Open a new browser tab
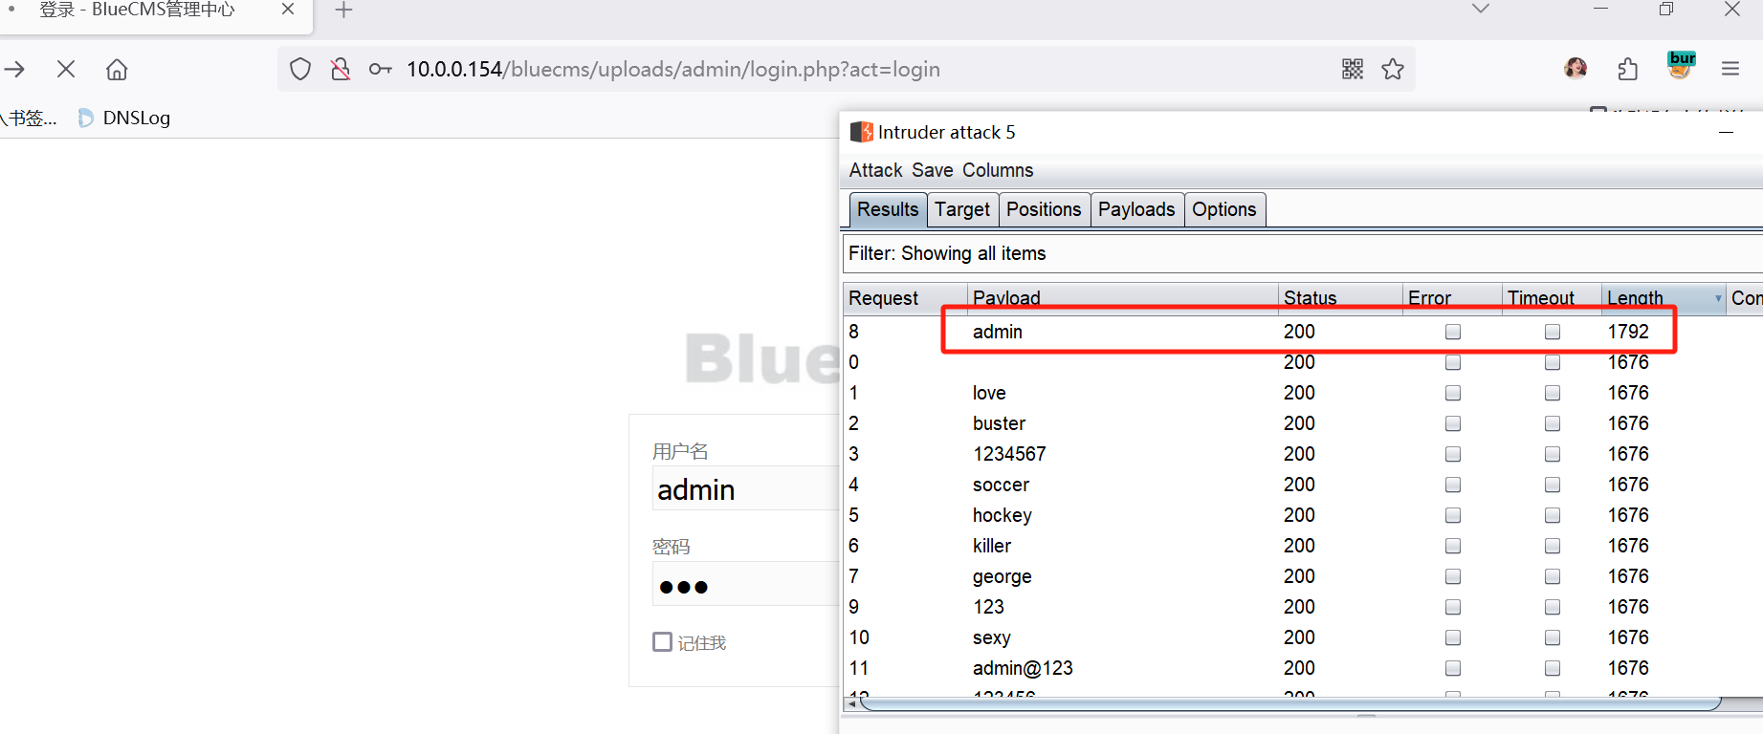 [343, 11]
